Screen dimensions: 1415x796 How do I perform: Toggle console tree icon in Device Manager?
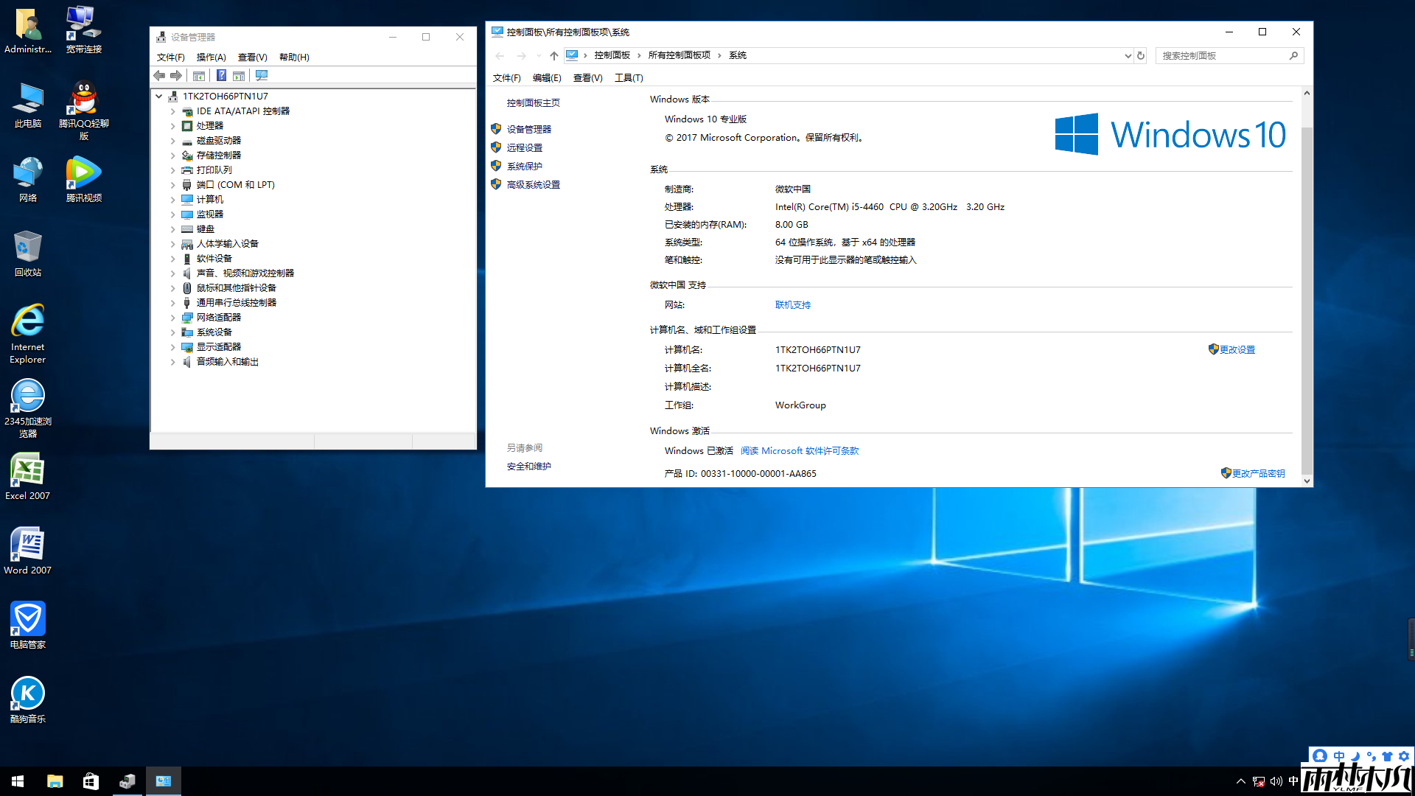point(199,75)
